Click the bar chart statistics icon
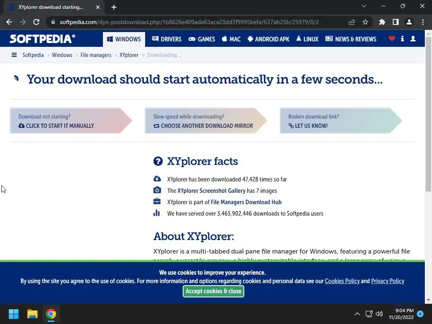 157,213
